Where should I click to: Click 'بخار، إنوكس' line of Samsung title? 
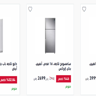pyautogui.click(x=65, y=69)
